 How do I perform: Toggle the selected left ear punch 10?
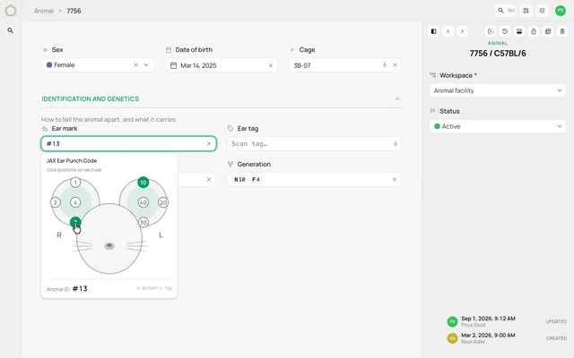coord(143,183)
